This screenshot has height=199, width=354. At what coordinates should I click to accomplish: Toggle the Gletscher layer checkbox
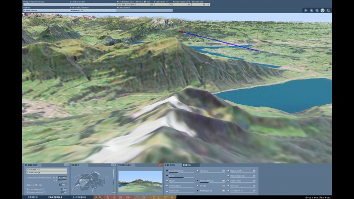tap(167, 191)
